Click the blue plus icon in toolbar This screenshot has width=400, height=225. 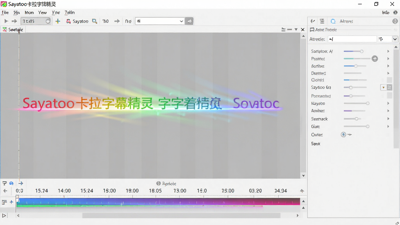click(58, 21)
